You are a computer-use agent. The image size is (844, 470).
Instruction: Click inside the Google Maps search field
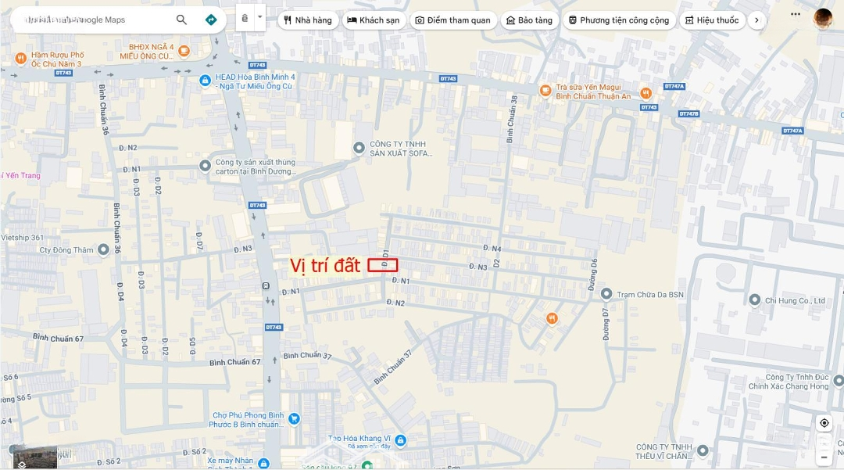coord(97,20)
